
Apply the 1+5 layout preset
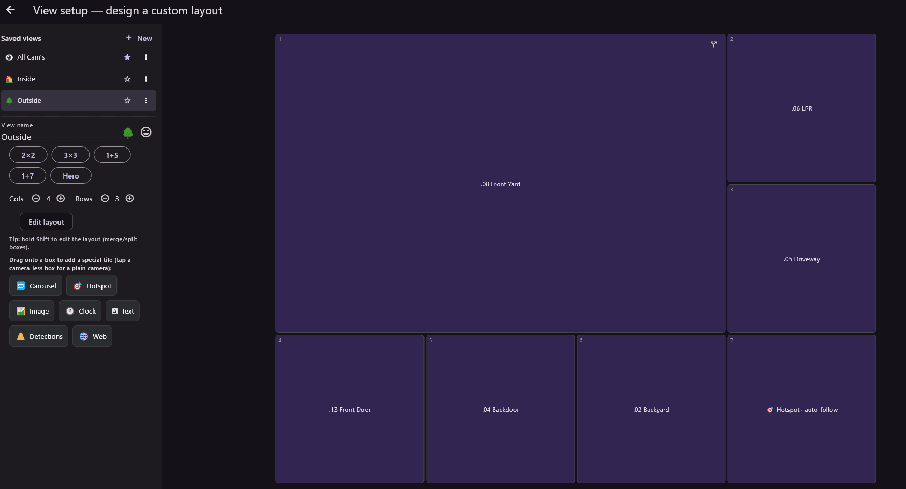pyautogui.click(x=112, y=155)
